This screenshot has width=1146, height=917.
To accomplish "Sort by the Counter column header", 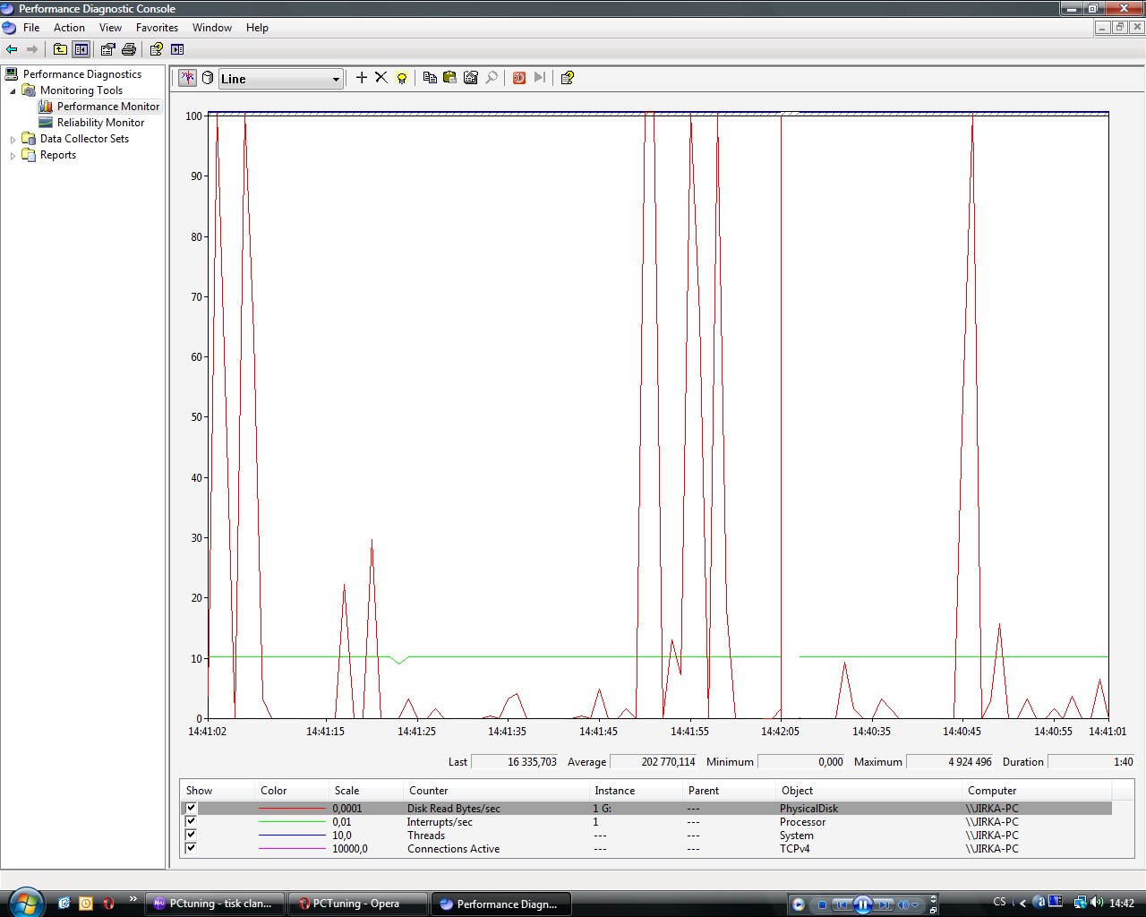I will tap(496, 791).
